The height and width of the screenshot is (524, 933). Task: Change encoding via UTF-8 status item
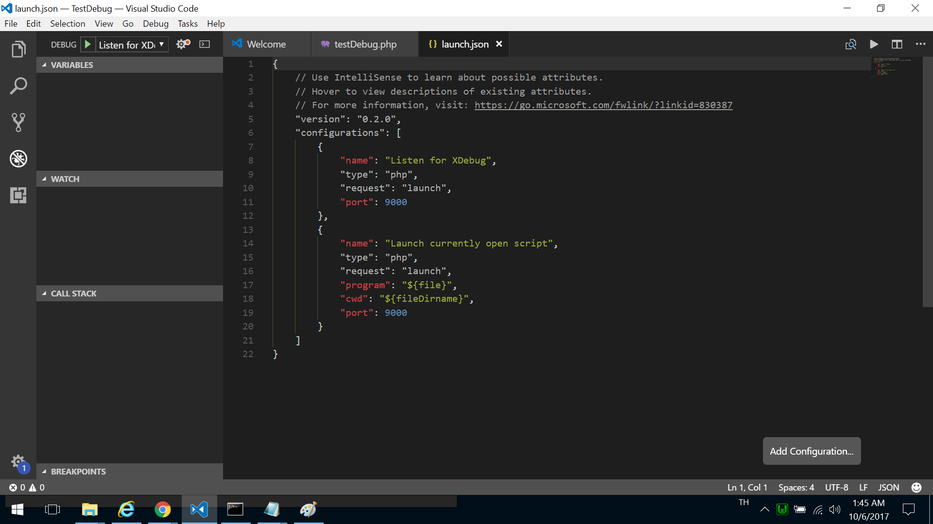coord(836,488)
